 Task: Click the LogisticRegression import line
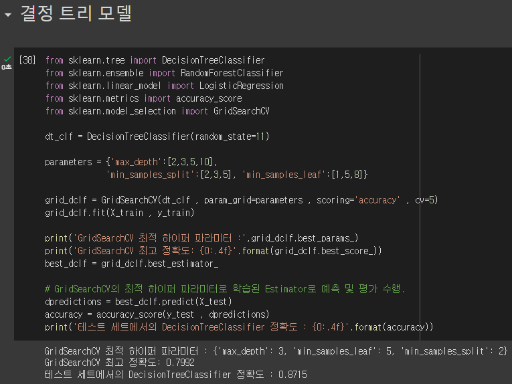[164, 86]
